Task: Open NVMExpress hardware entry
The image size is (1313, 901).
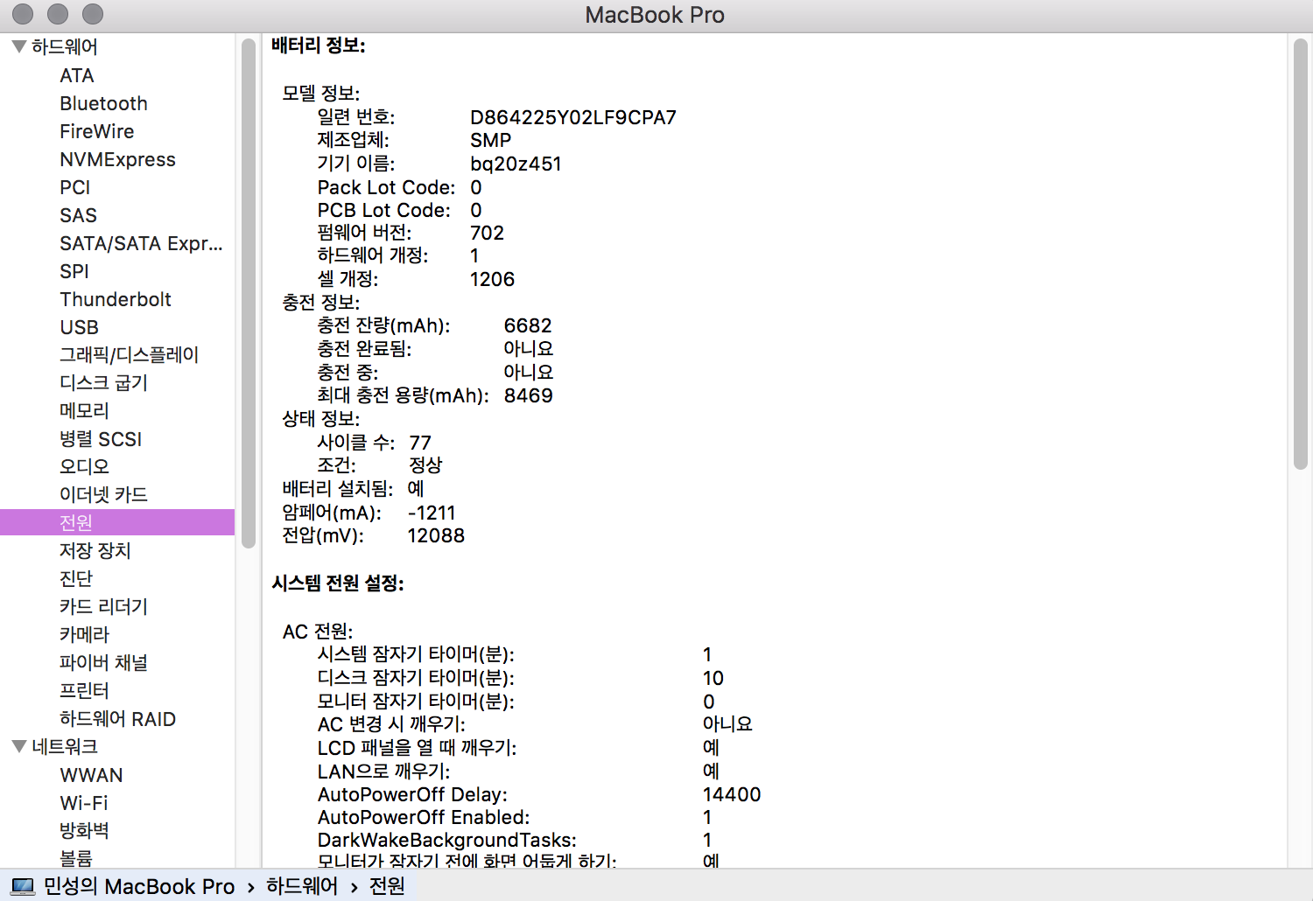Action: coord(117,159)
